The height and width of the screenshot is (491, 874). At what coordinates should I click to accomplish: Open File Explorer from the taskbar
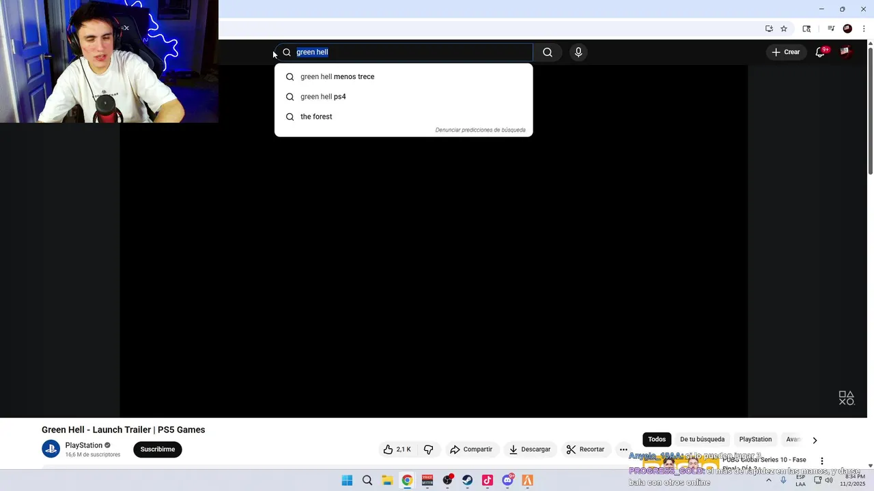point(387,480)
